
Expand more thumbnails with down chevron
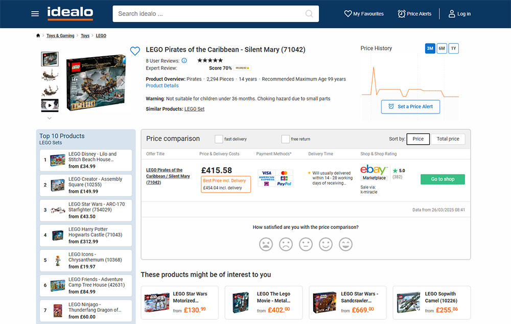[50, 118]
